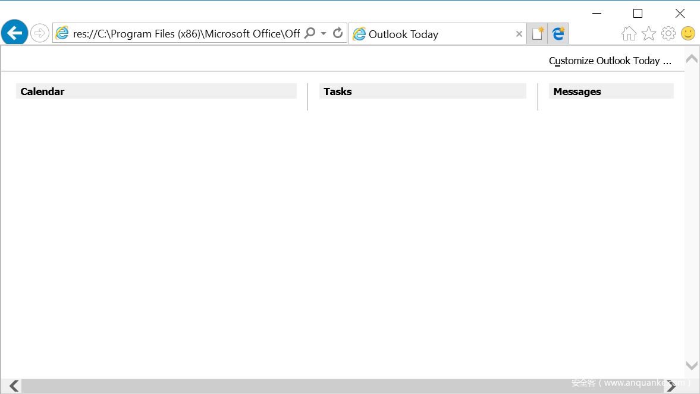700x394 pixels.
Task: Click the vertical scrollbar up arrow
Action: pyautogui.click(x=692, y=58)
